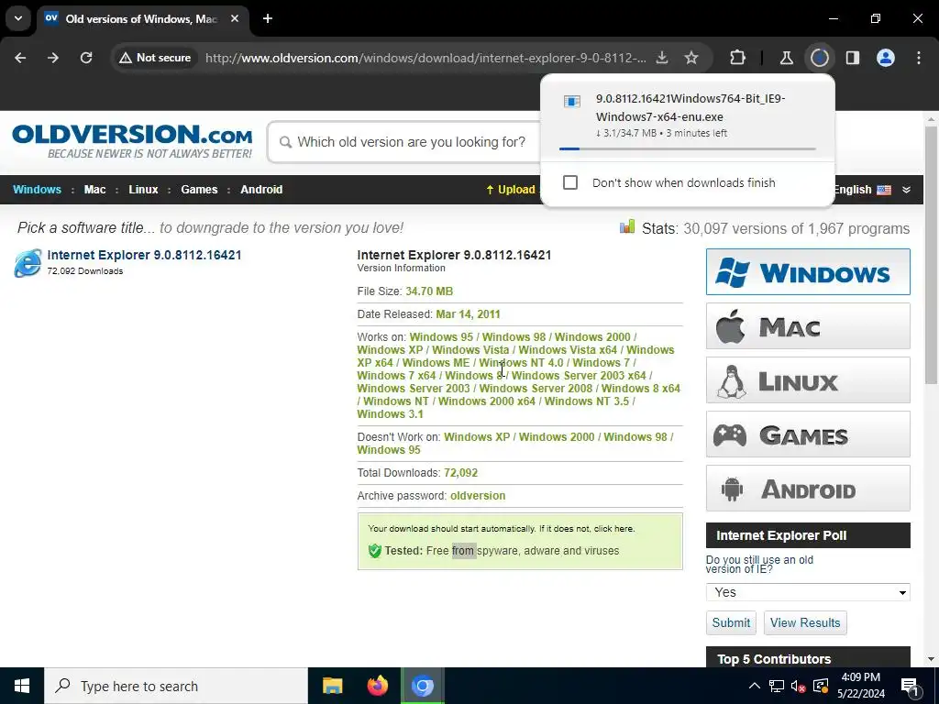Click the Internet Explorer e logo icon
The height and width of the screenshot is (704, 939).
point(28,263)
